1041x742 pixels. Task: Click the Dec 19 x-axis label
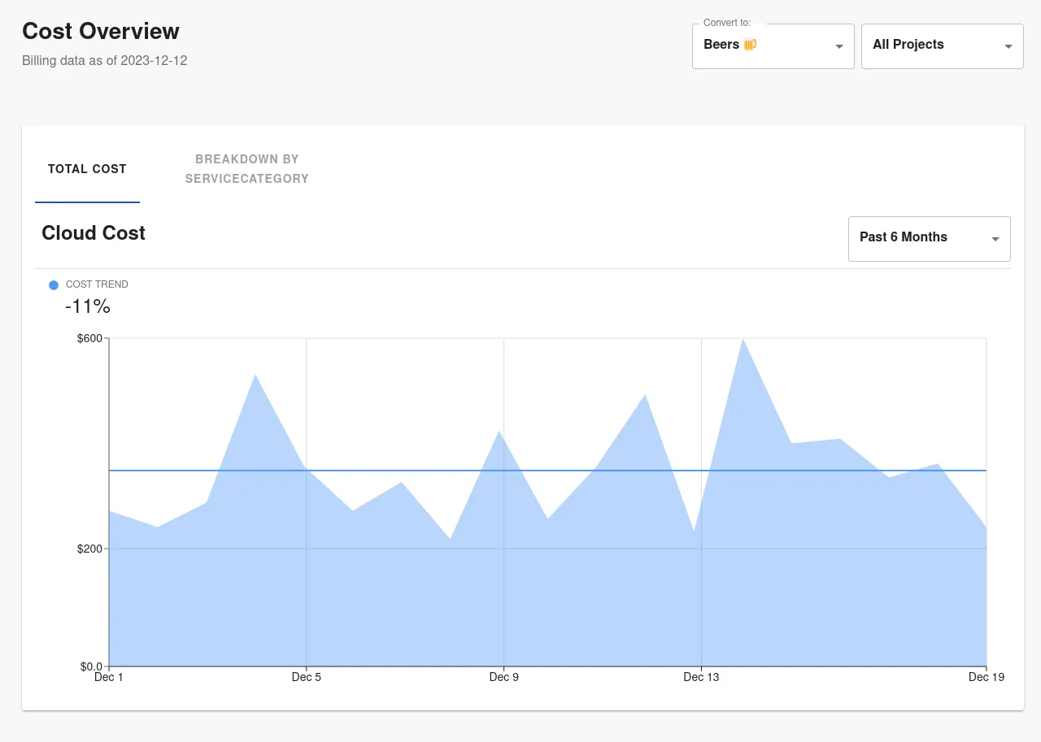986,677
